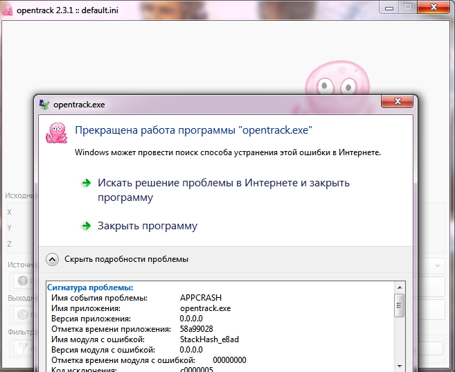Click the 'Отметка времени приложения:' label
Viewport: 455px width, 372px height.
pos(111,329)
